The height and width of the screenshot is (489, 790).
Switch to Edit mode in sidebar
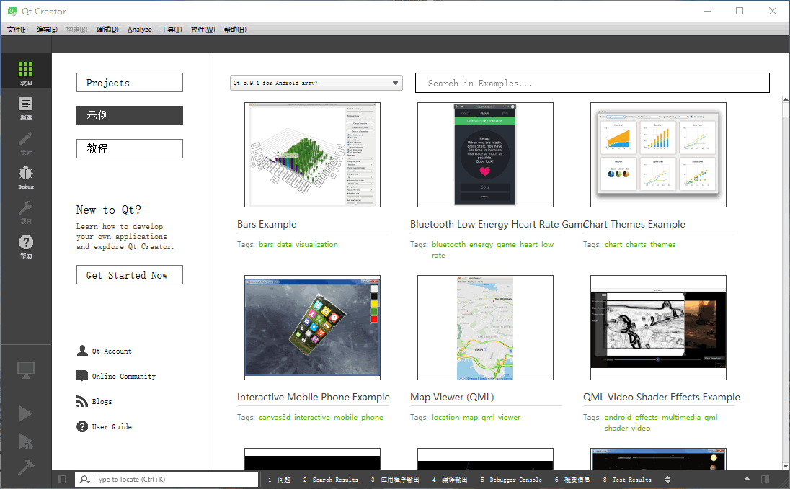[x=26, y=106]
